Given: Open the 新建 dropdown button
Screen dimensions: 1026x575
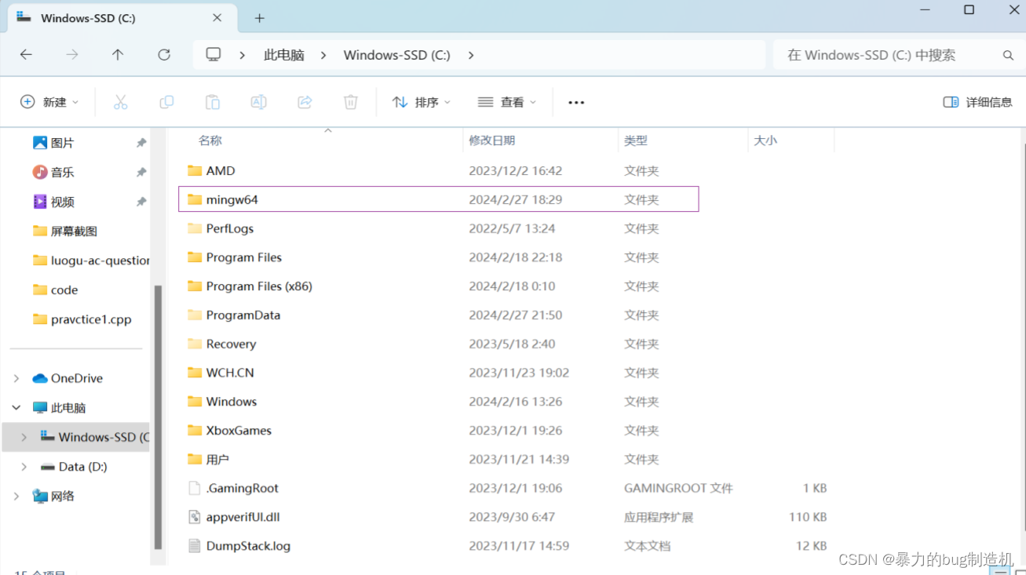Looking at the screenshot, I should click(x=49, y=102).
